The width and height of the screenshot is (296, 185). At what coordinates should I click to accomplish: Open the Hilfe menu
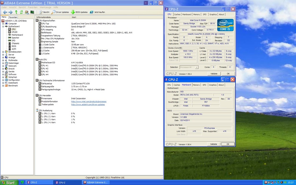(x=56, y=7)
